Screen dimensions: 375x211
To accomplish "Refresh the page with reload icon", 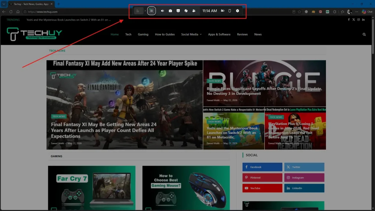I will pyautogui.click(x=11, y=11).
